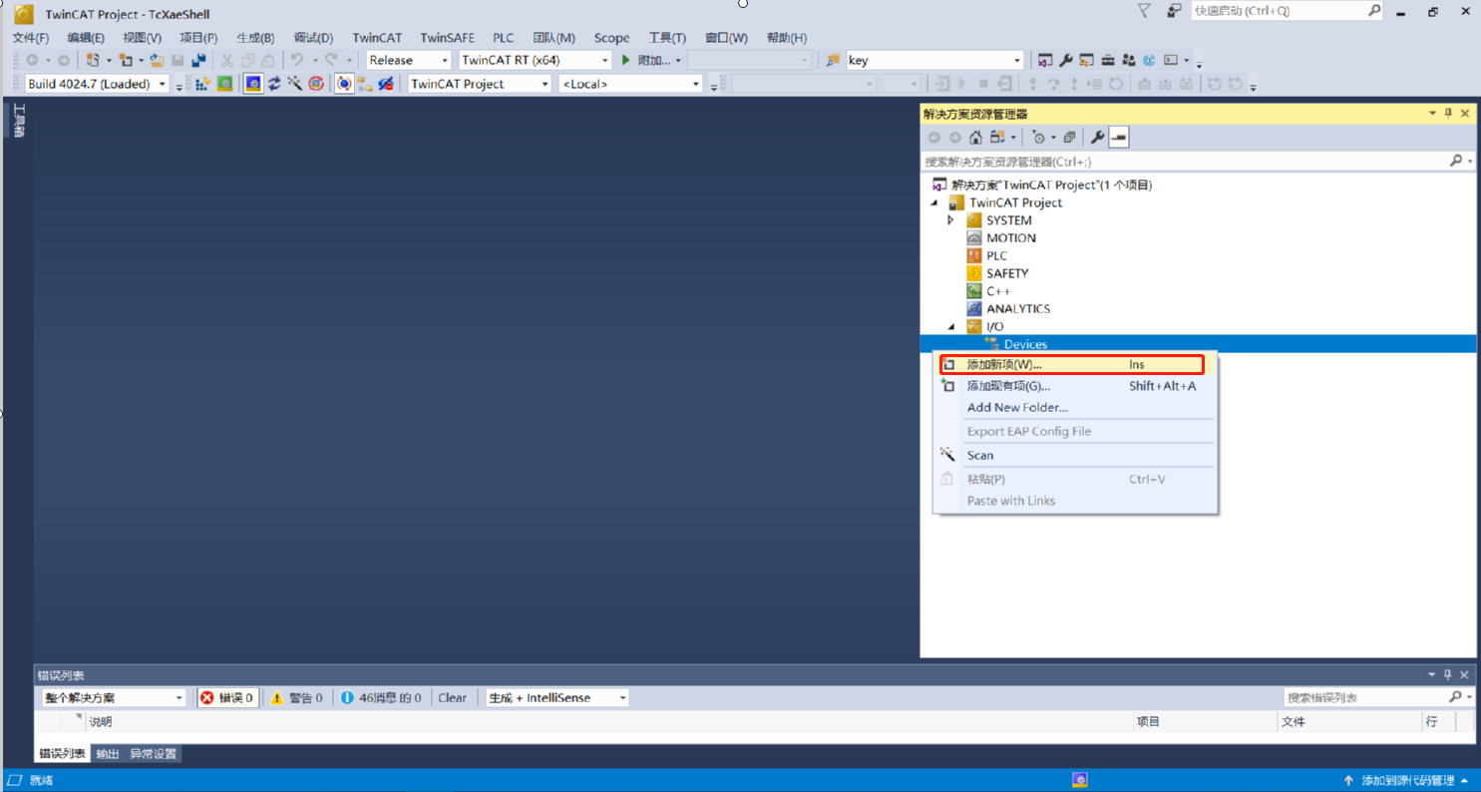Open the TwinCAT menu
Viewport: 1481px width, 792px height.
377,38
